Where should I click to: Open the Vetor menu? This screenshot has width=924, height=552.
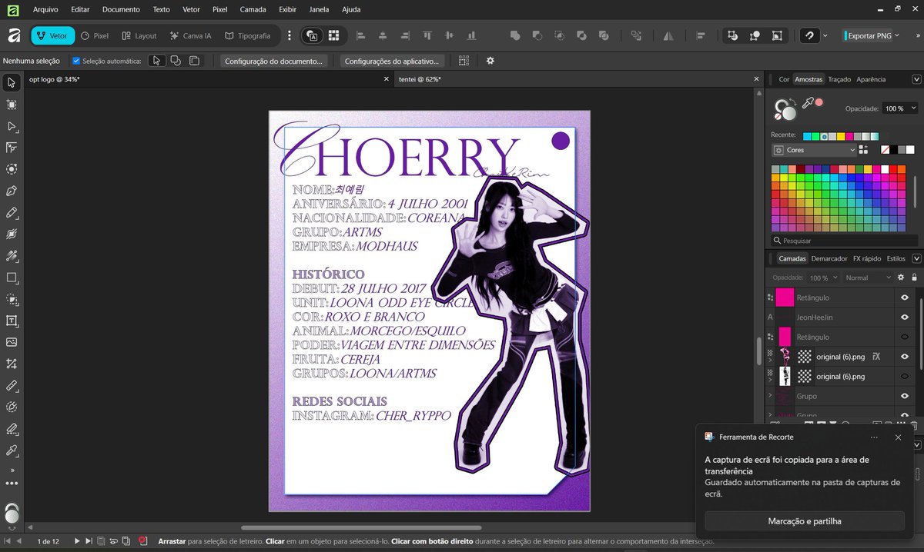coord(192,10)
